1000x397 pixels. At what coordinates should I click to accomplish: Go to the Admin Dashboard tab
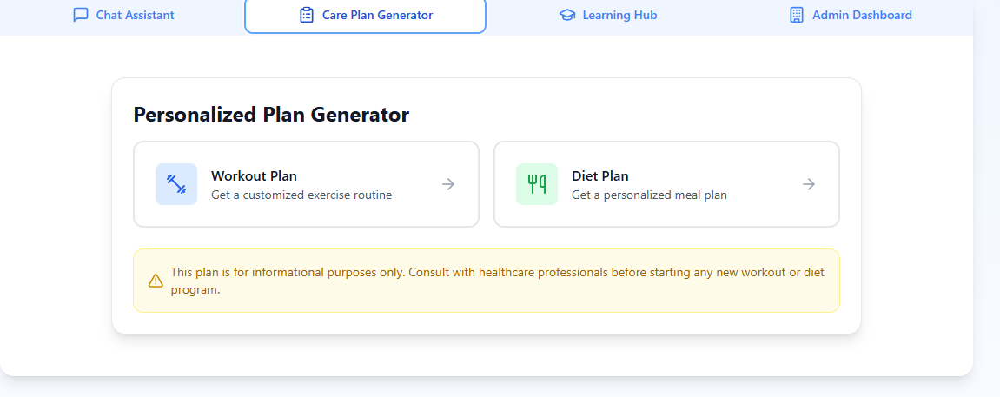point(862,15)
